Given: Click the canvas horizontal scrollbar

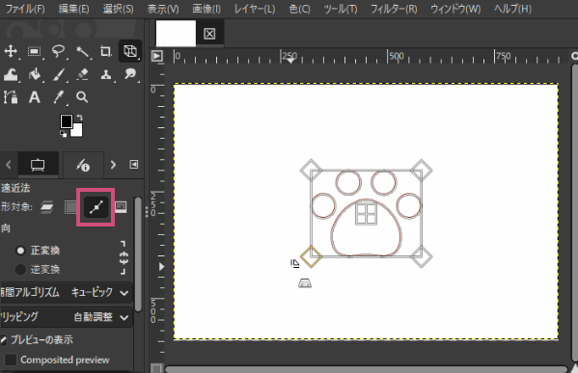Looking at the screenshot, I should [x=366, y=369].
